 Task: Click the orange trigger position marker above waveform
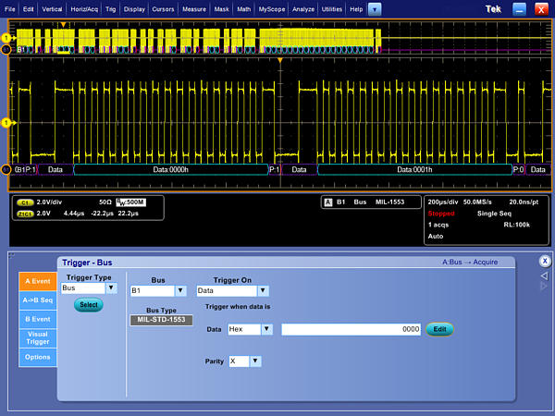279,60
